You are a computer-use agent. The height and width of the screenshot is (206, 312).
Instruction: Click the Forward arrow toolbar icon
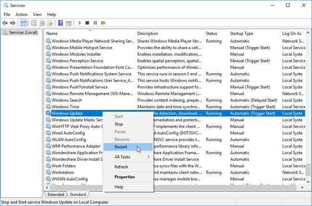coord(13,23)
